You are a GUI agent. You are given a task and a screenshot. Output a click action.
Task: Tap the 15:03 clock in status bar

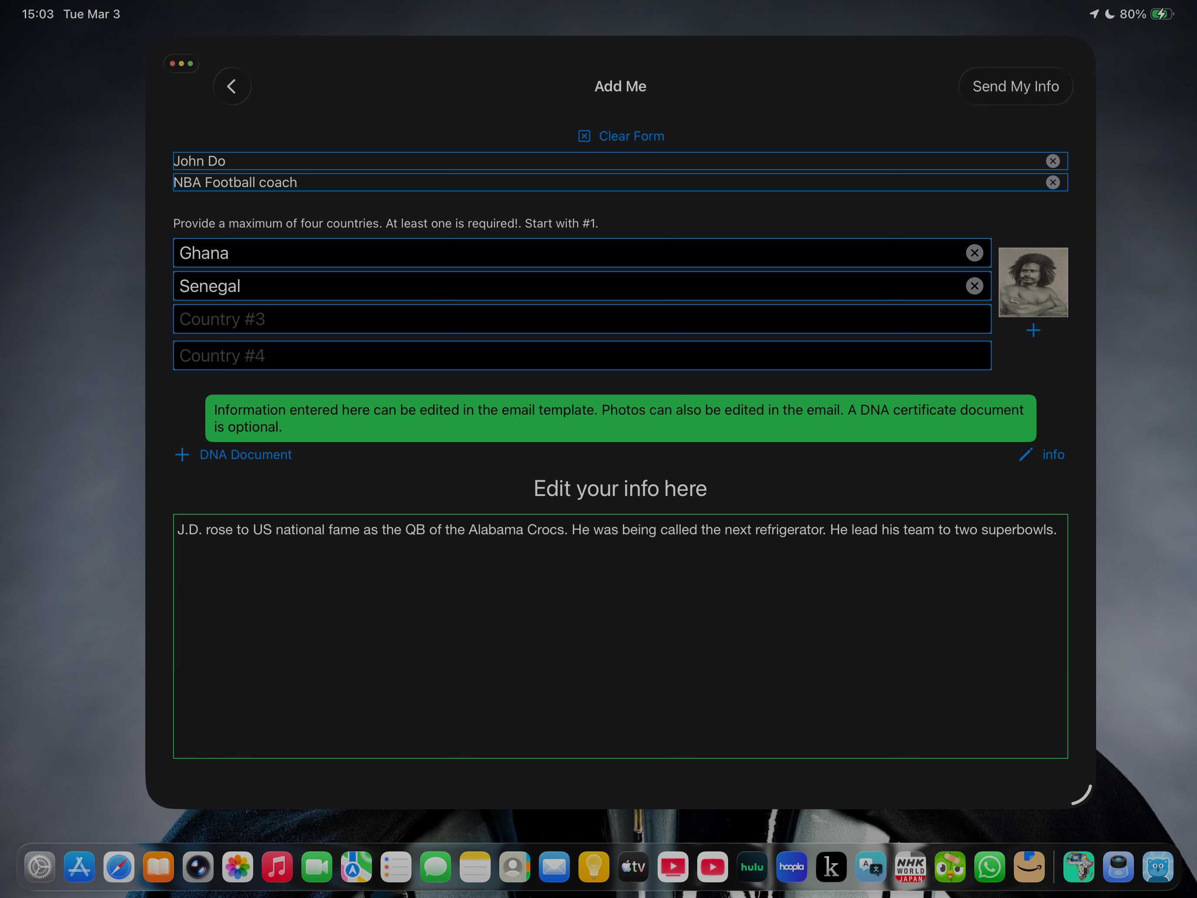[x=38, y=14]
